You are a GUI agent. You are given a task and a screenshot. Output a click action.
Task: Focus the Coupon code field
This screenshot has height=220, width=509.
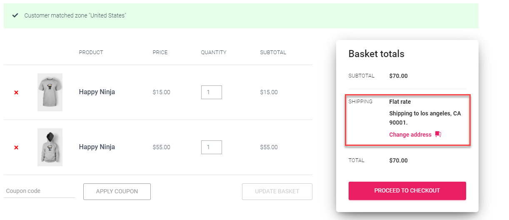[x=39, y=191]
